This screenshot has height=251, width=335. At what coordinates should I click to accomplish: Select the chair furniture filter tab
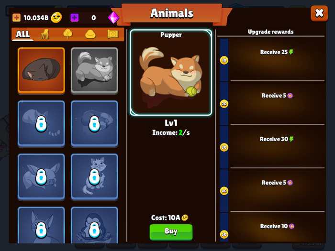[x=45, y=34]
